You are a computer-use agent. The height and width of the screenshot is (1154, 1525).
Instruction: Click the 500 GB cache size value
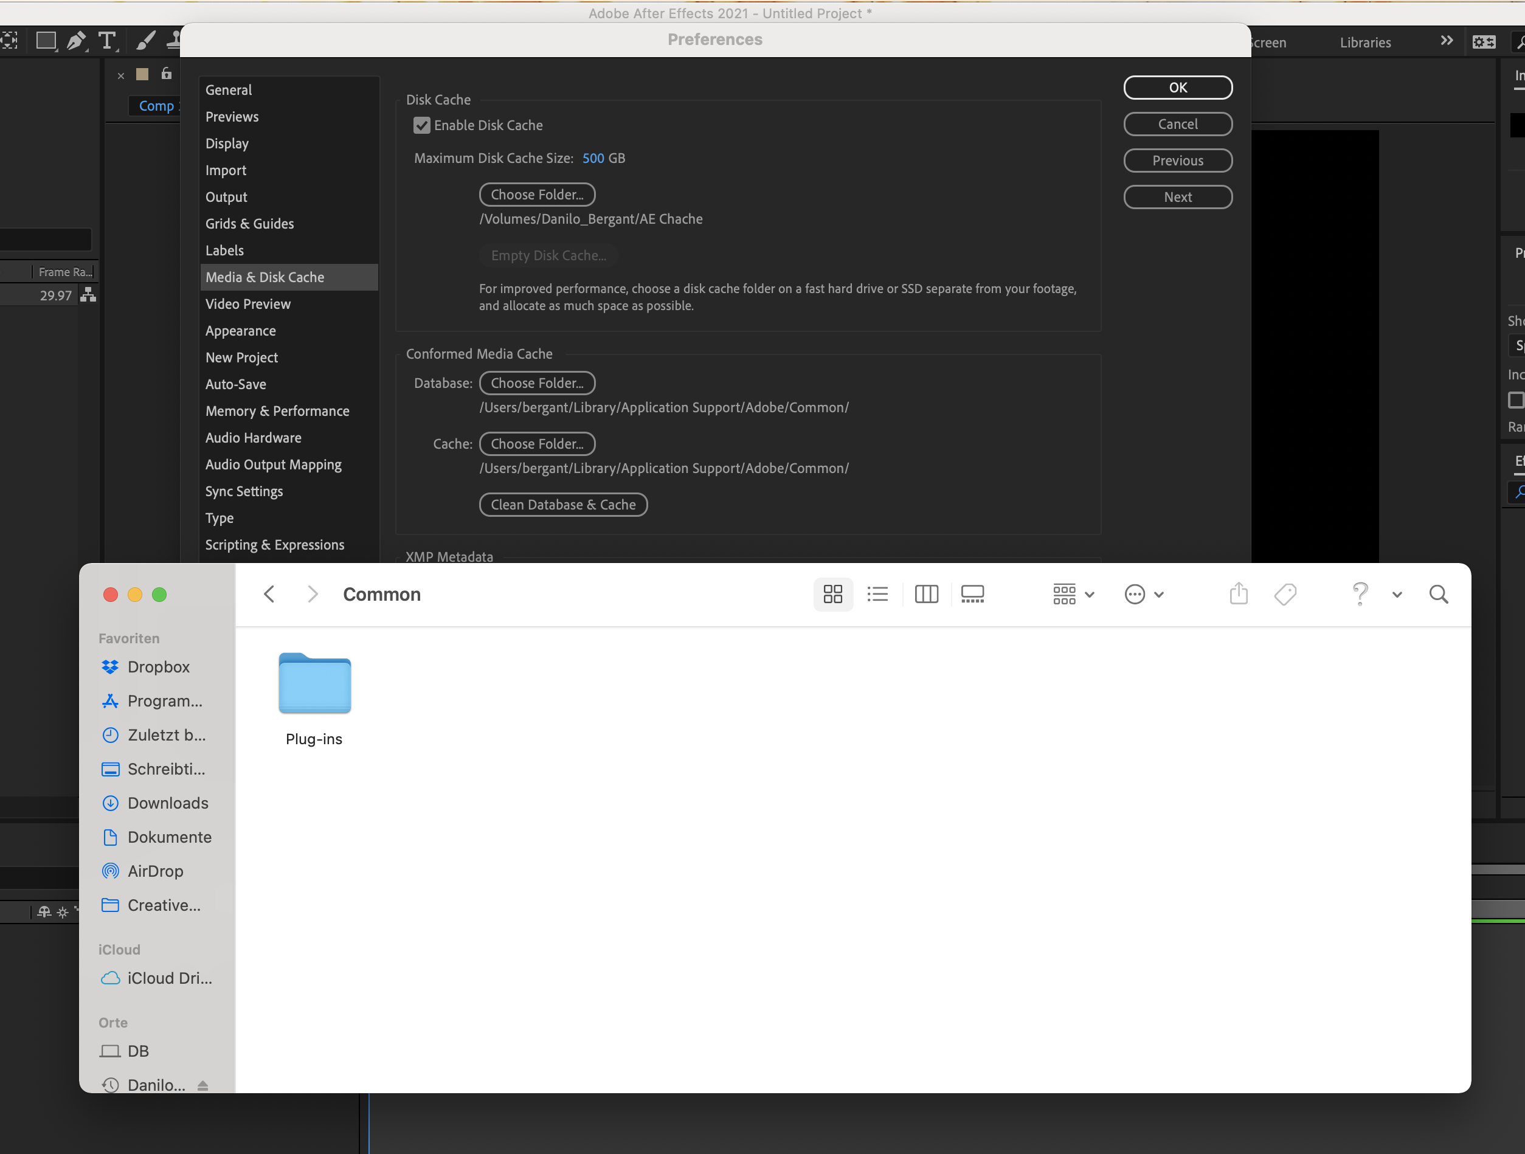pyautogui.click(x=593, y=159)
